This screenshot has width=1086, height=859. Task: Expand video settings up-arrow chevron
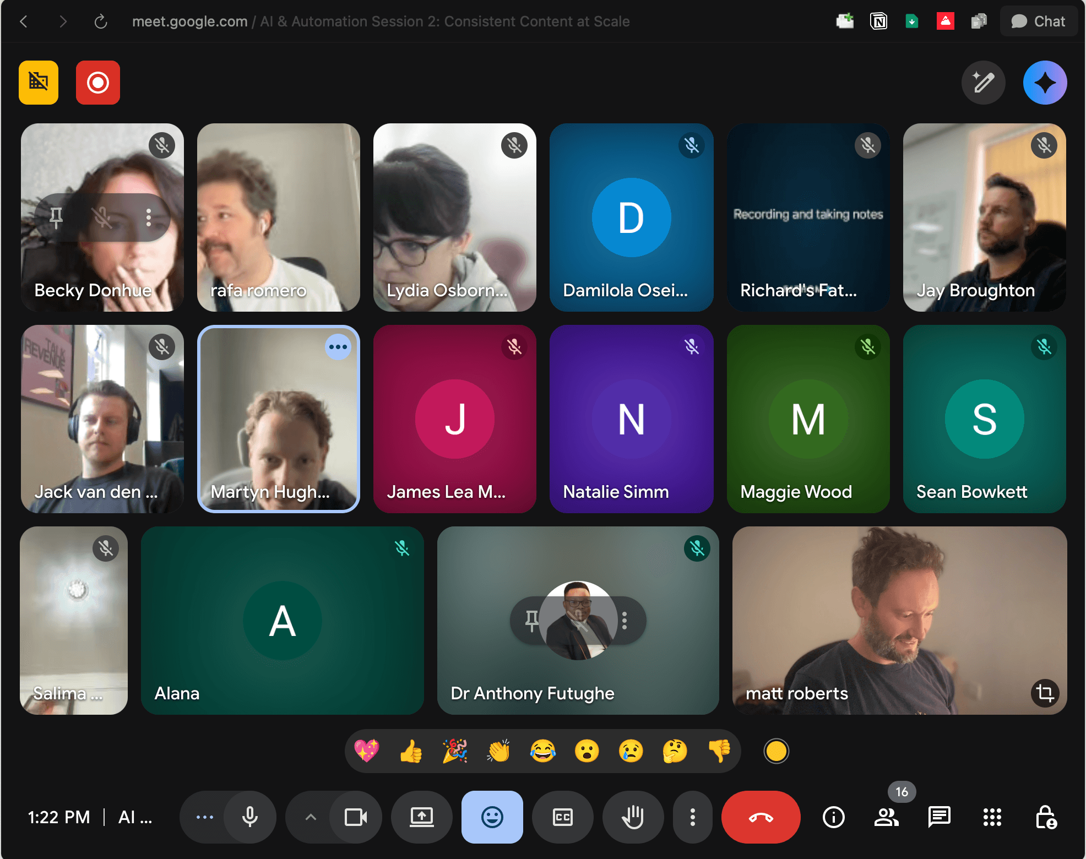pyautogui.click(x=311, y=817)
